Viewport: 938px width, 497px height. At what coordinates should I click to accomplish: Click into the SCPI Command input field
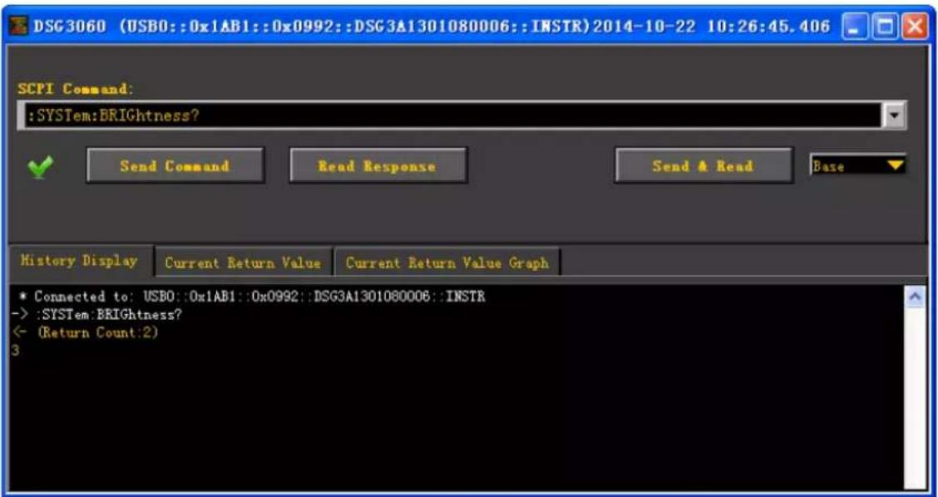pos(454,115)
